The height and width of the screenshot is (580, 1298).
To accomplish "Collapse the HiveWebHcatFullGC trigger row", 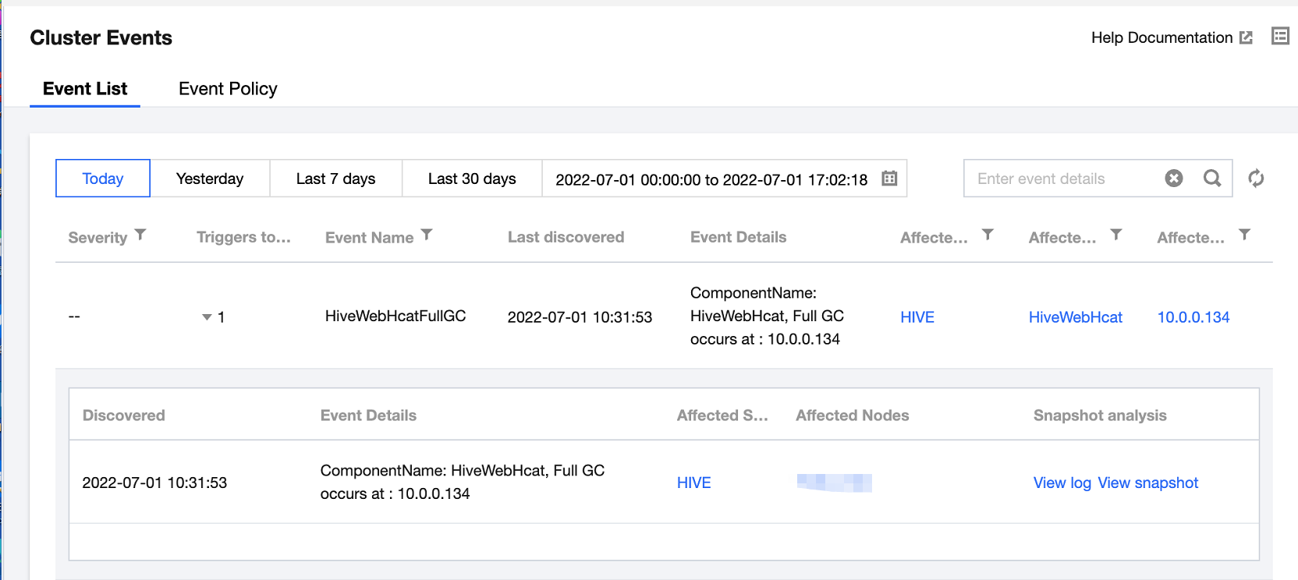I will pos(207,317).
